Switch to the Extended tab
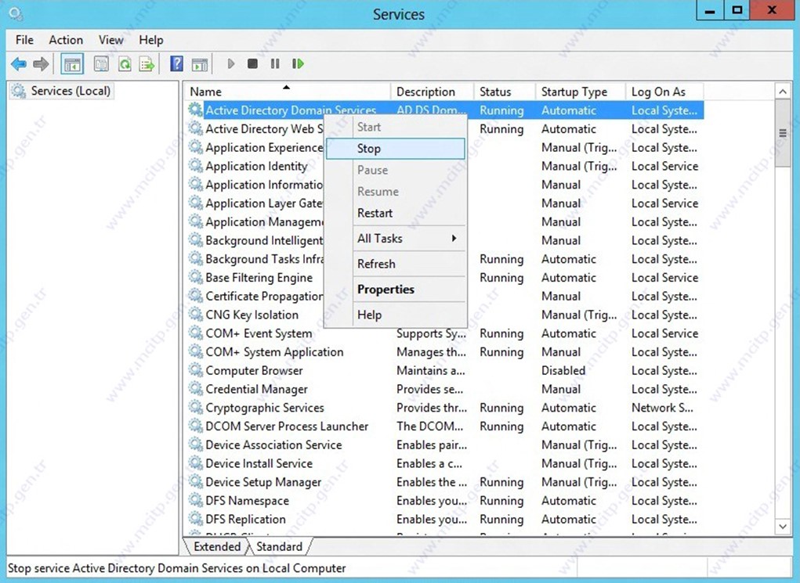800x583 pixels. [x=217, y=547]
